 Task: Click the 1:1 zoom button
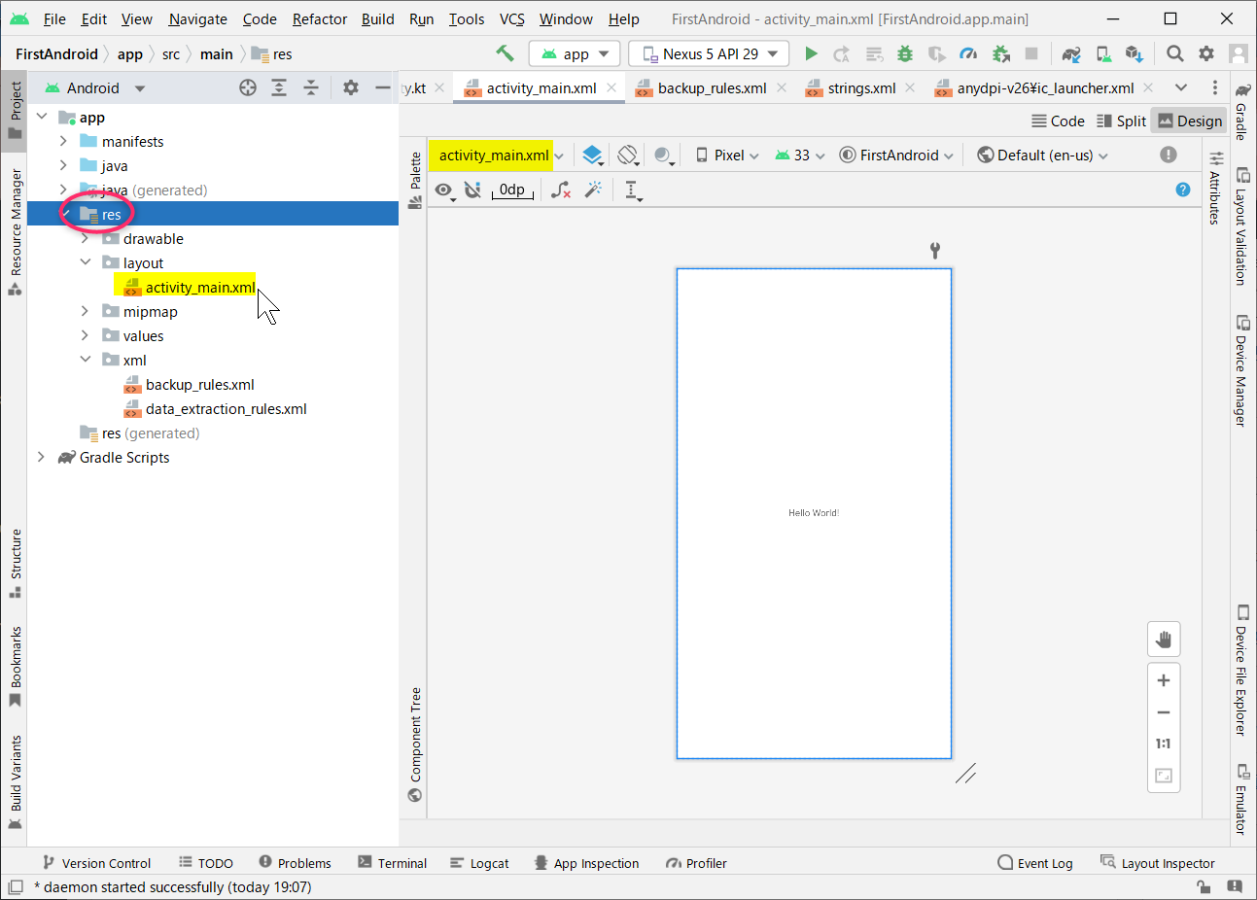click(1164, 744)
